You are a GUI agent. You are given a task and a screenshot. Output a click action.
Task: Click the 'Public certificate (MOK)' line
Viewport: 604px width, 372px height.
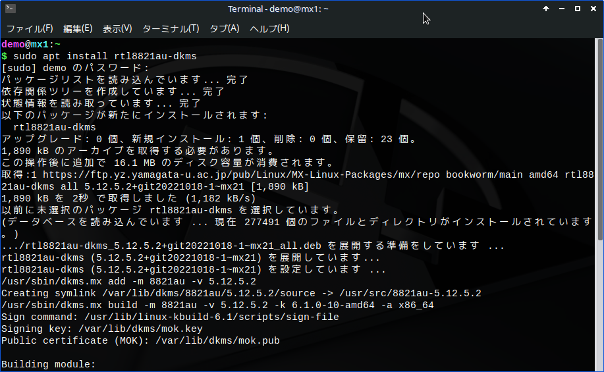140,341
